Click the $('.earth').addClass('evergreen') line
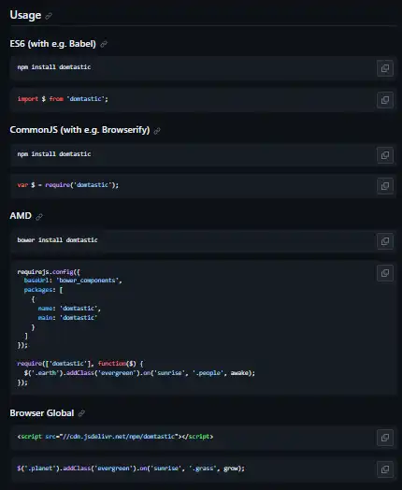402x490 pixels. coord(139,373)
